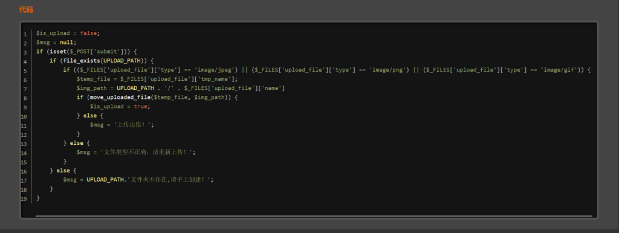
Task: Click line with '文件夹不存在,请手工创建！'
Action: click(x=138, y=180)
